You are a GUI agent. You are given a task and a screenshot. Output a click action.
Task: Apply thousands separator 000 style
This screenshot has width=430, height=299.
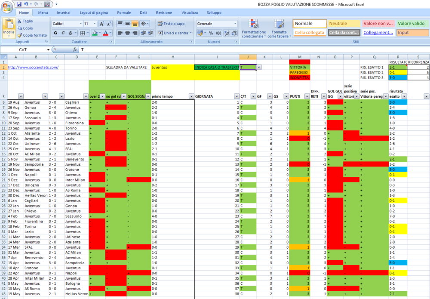(218, 33)
